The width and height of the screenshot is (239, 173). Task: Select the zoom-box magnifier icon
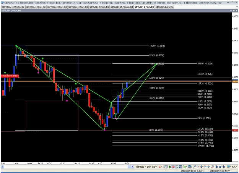(x=177, y=167)
